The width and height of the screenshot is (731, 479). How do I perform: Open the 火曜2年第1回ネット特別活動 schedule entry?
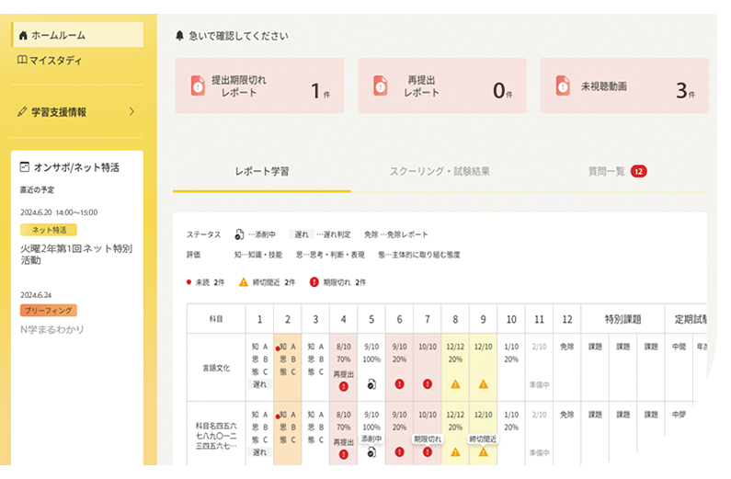77,254
